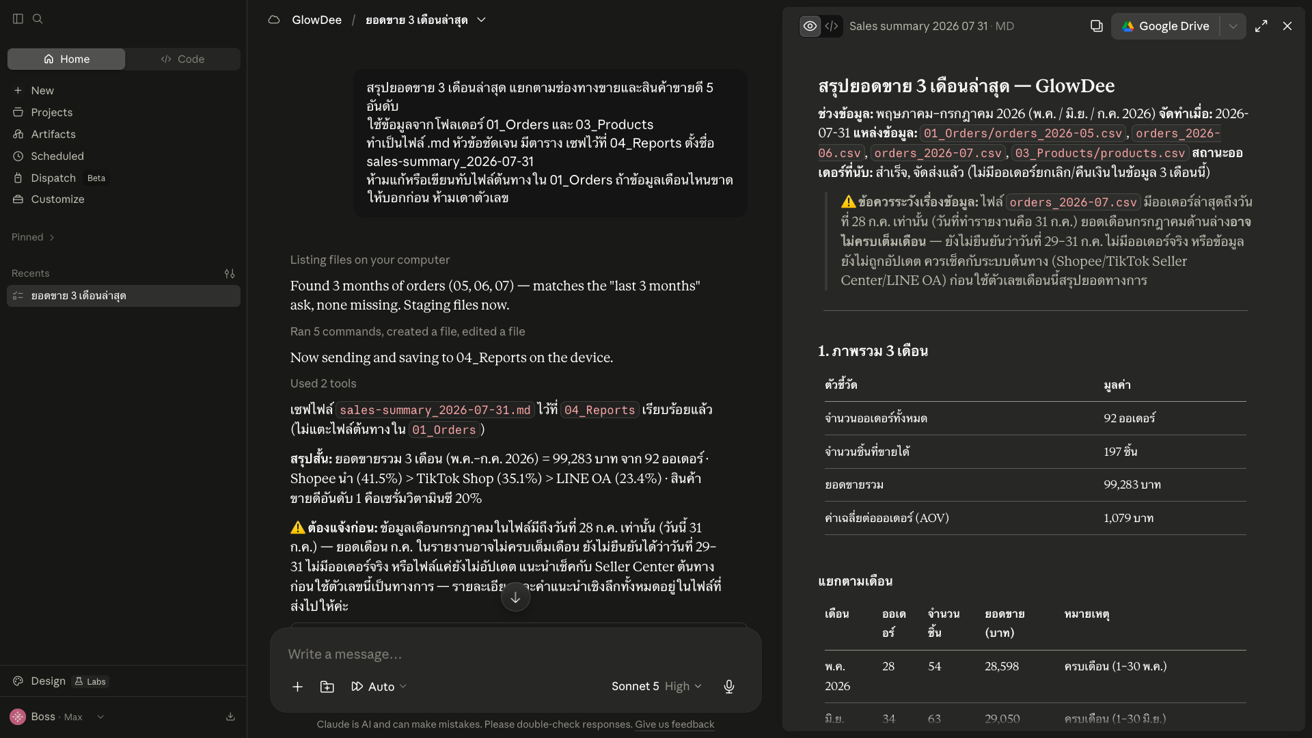Click the scroll-to-bottom arrow button
Viewport: 1312px width, 738px height.
coord(515,597)
